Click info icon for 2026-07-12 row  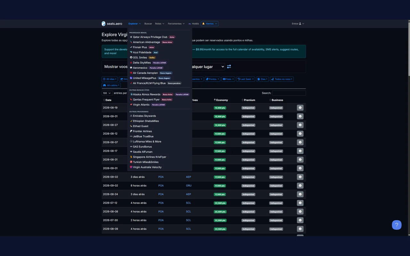pyautogui.click(x=300, y=203)
